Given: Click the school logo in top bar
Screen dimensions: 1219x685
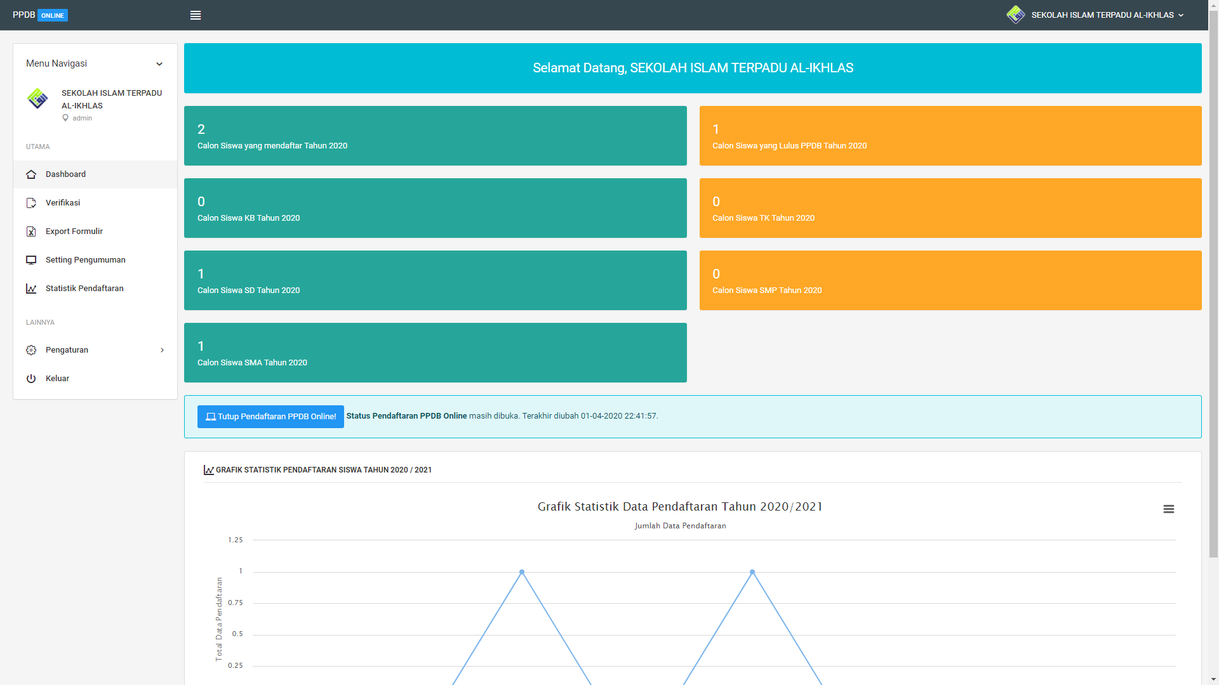Looking at the screenshot, I should [1015, 15].
